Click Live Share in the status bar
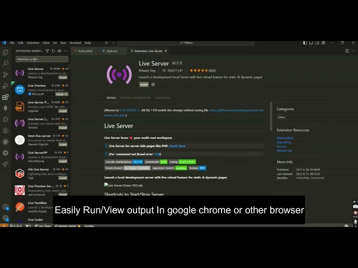Screen dimensions: 358x268 coord(43,226)
